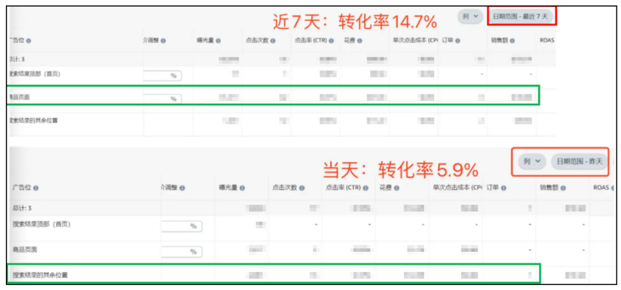Sort by 单次点击成本 column in last-7-days table
The image size is (621, 290).
pyautogui.click(x=415, y=41)
